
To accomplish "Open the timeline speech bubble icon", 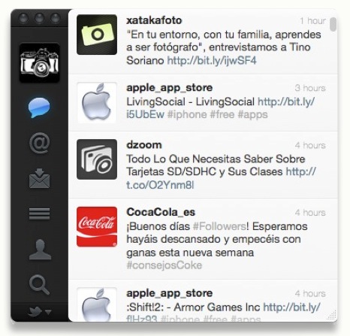I will [x=39, y=107].
